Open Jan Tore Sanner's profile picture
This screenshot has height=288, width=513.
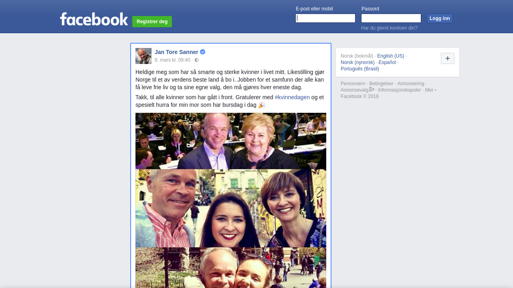pyautogui.click(x=143, y=56)
